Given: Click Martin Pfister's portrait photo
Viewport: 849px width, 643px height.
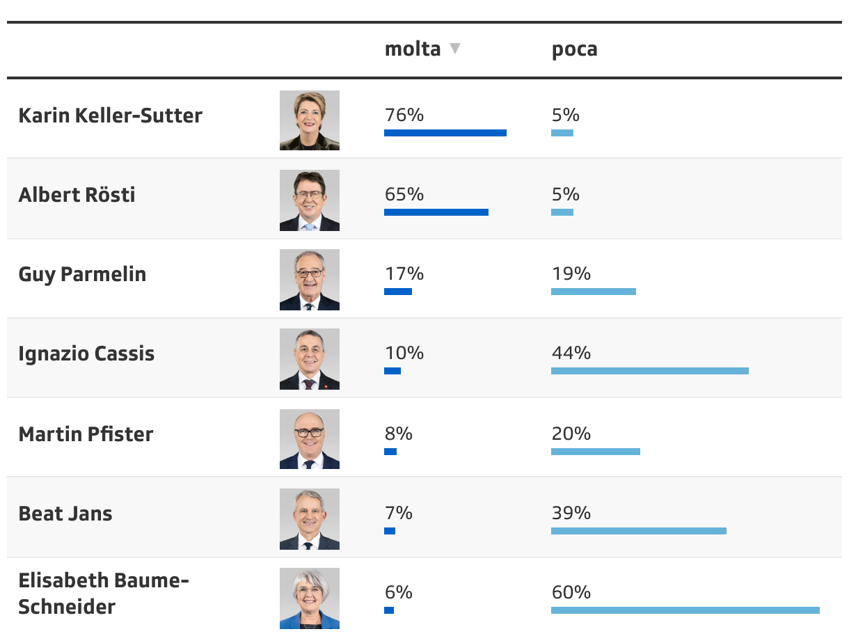Looking at the screenshot, I should tap(309, 438).
